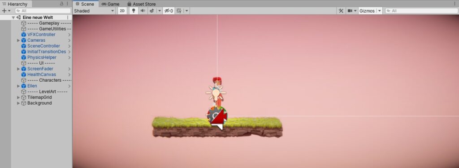
Task: Open the ScreenFader prefab chevron
Action: [x=69, y=69]
